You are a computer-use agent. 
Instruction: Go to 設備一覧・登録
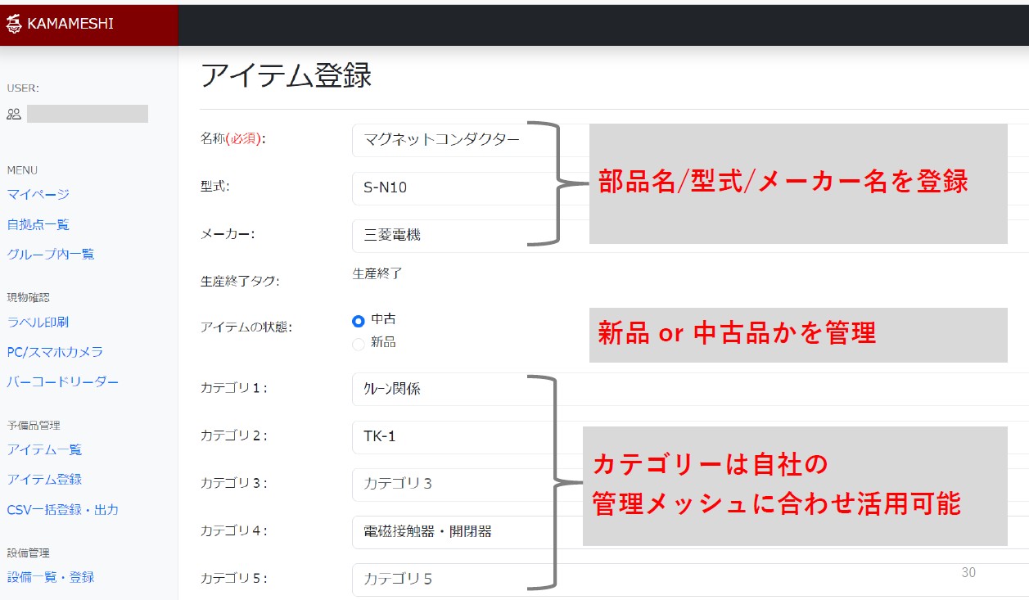tap(50, 577)
